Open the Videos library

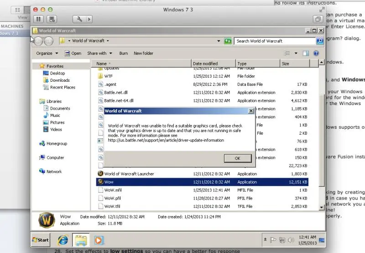click(x=56, y=129)
